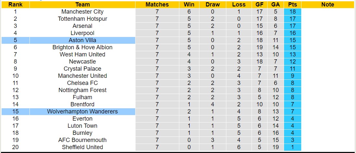Click the Team column header
The image size is (356, 153).
coord(82,5)
